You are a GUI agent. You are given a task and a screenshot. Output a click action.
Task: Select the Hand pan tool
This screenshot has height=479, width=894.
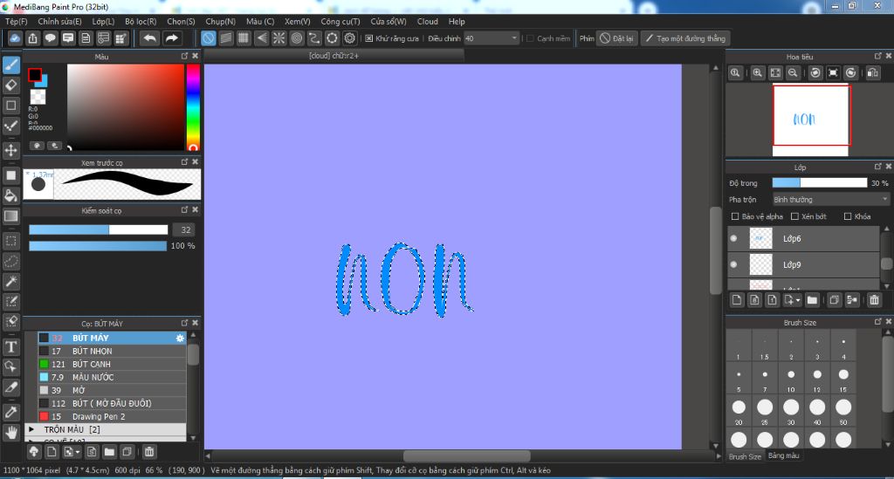pyautogui.click(x=11, y=432)
